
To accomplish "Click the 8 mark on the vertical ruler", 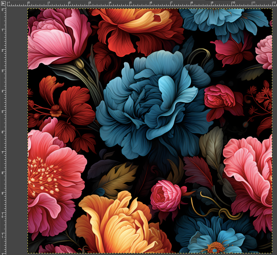I will point(3,173).
